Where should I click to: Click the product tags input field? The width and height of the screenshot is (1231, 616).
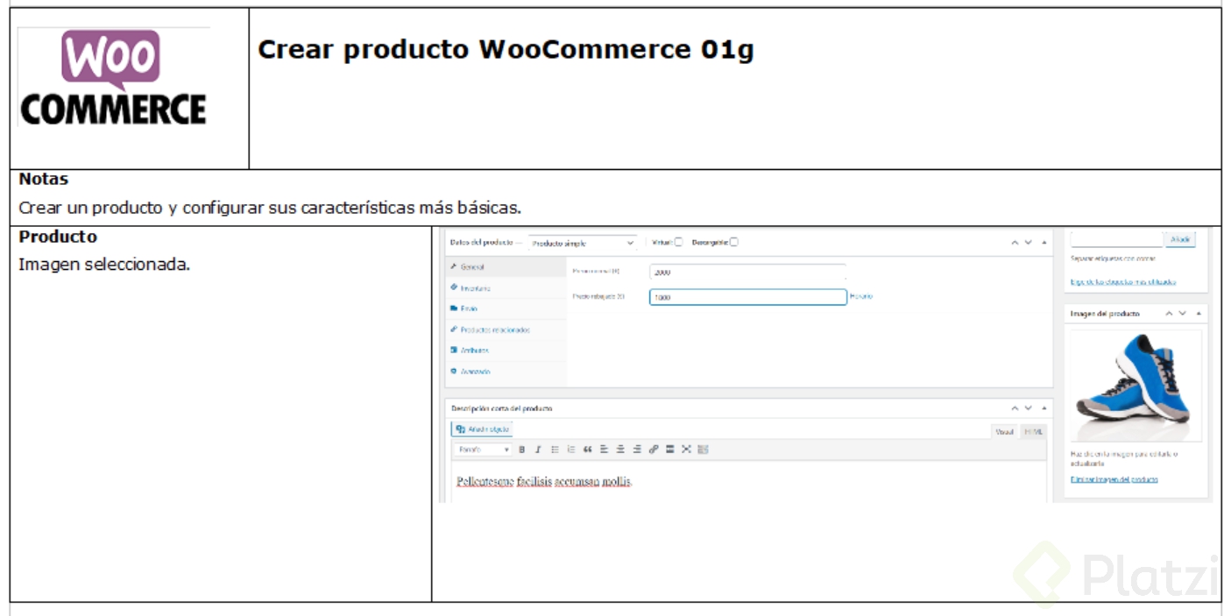tap(1117, 239)
